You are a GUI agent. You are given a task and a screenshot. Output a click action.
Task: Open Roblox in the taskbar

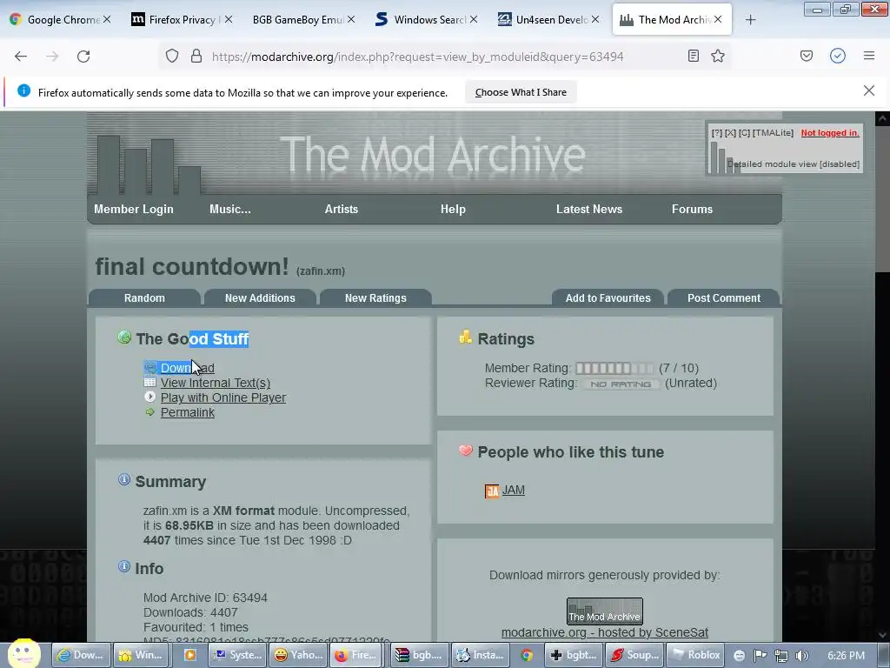697,655
